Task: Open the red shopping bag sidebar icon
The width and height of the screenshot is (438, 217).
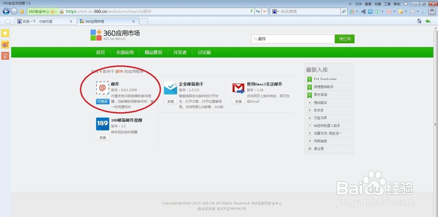Action: (x=5, y=56)
